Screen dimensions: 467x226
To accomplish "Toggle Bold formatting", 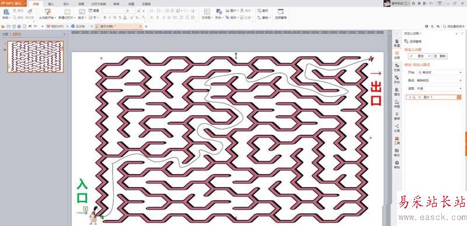I will 105,18.
